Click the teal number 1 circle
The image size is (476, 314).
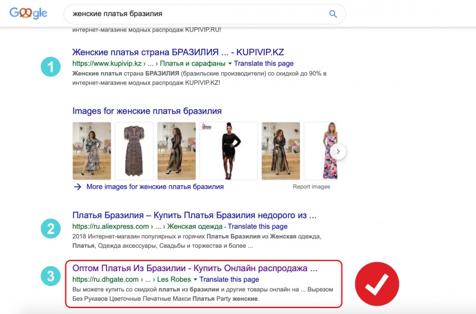click(x=51, y=67)
